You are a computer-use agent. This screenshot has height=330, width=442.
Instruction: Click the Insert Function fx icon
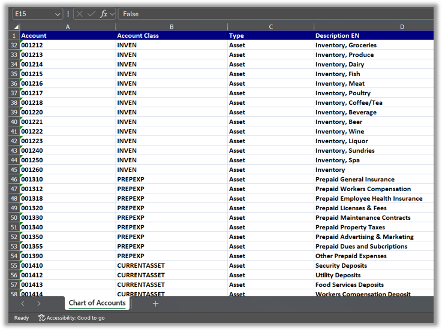click(x=103, y=14)
